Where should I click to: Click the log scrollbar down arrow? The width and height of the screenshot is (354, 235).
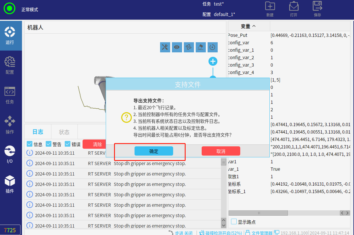coord(224,225)
